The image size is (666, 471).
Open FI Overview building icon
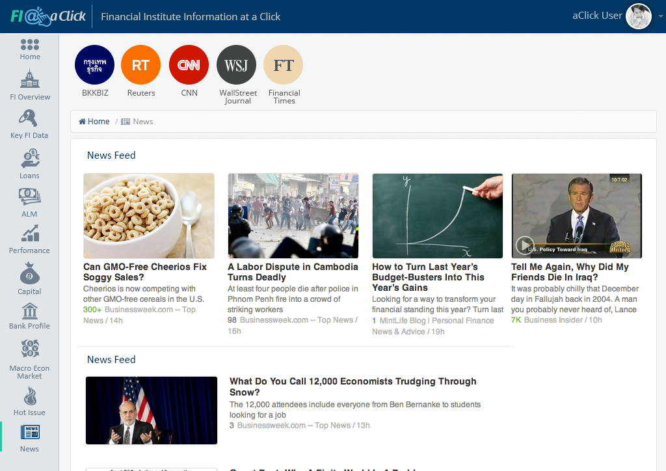(x=30, y=79)
